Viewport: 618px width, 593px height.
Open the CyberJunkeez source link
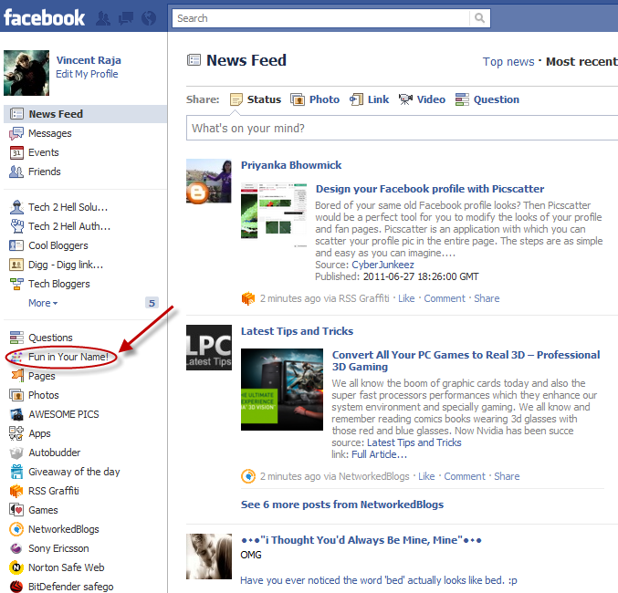tap(382, 265)
